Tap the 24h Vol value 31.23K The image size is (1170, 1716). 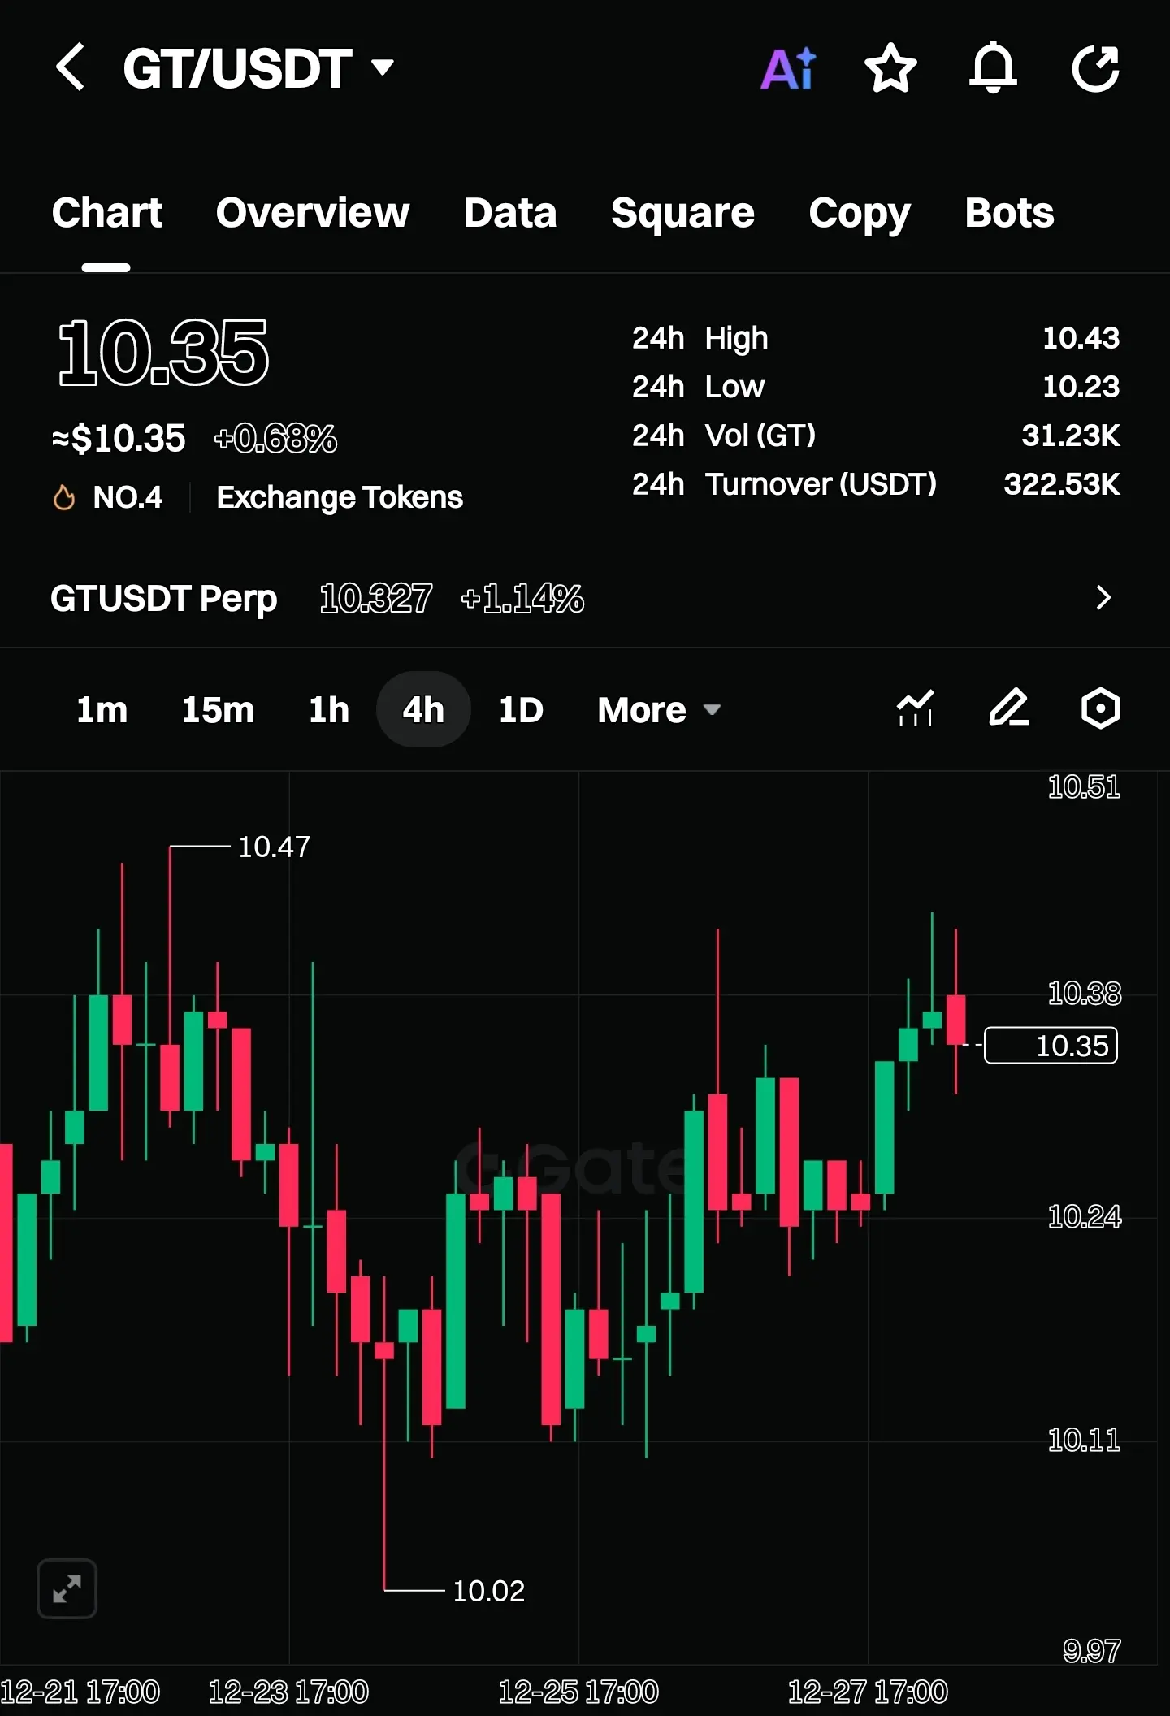click(1071, 435)
